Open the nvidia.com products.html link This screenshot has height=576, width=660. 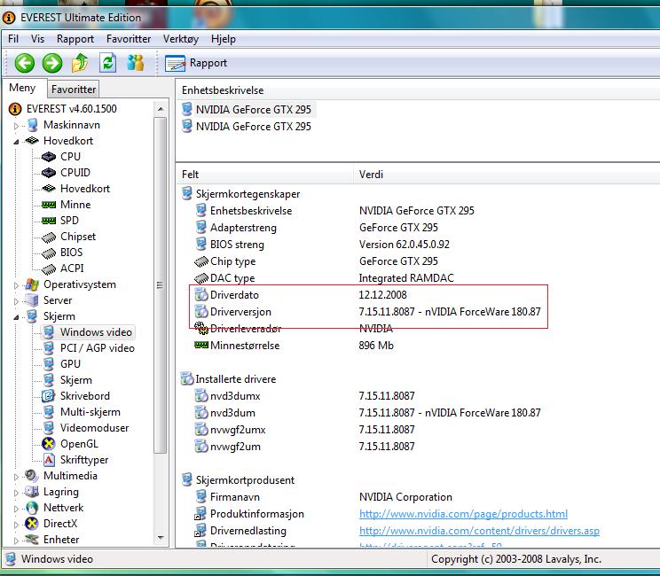pyautogui.click(x=463, y=514)
